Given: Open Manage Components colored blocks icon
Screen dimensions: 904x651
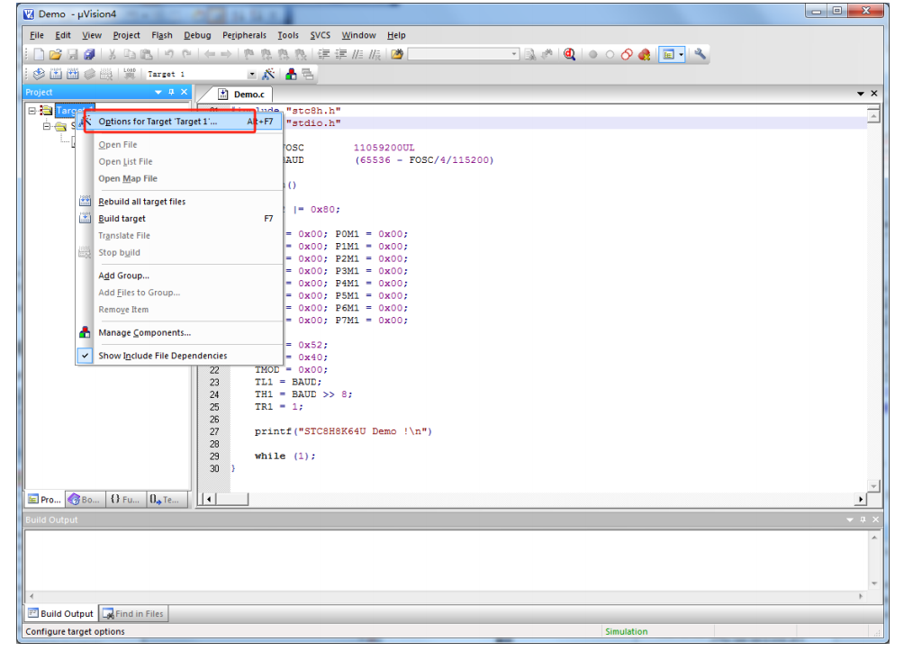Looking at the screenshot, I should click(291, 74).
